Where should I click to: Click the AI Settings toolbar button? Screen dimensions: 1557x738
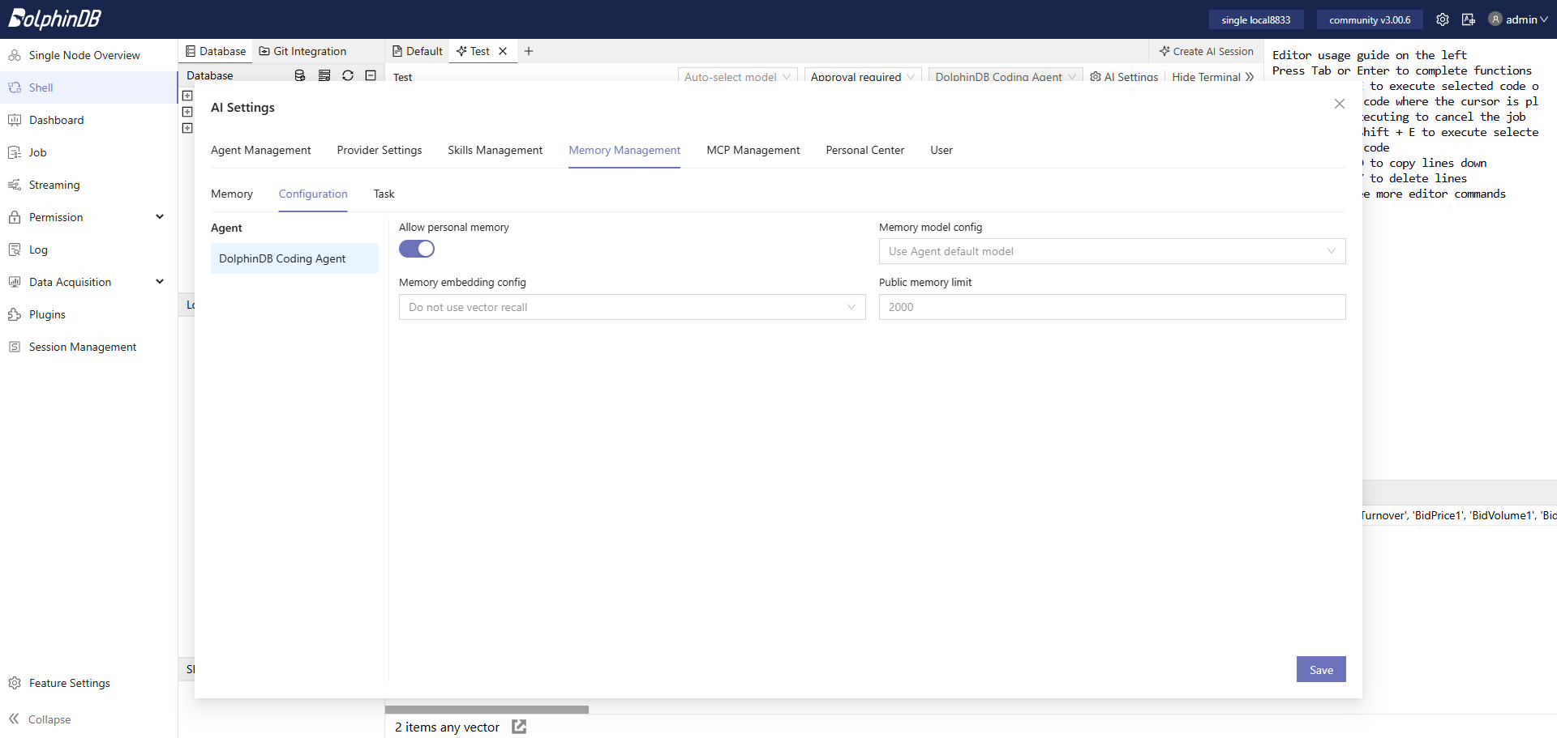[1124, 77]
